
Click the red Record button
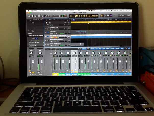click(66, 16)
